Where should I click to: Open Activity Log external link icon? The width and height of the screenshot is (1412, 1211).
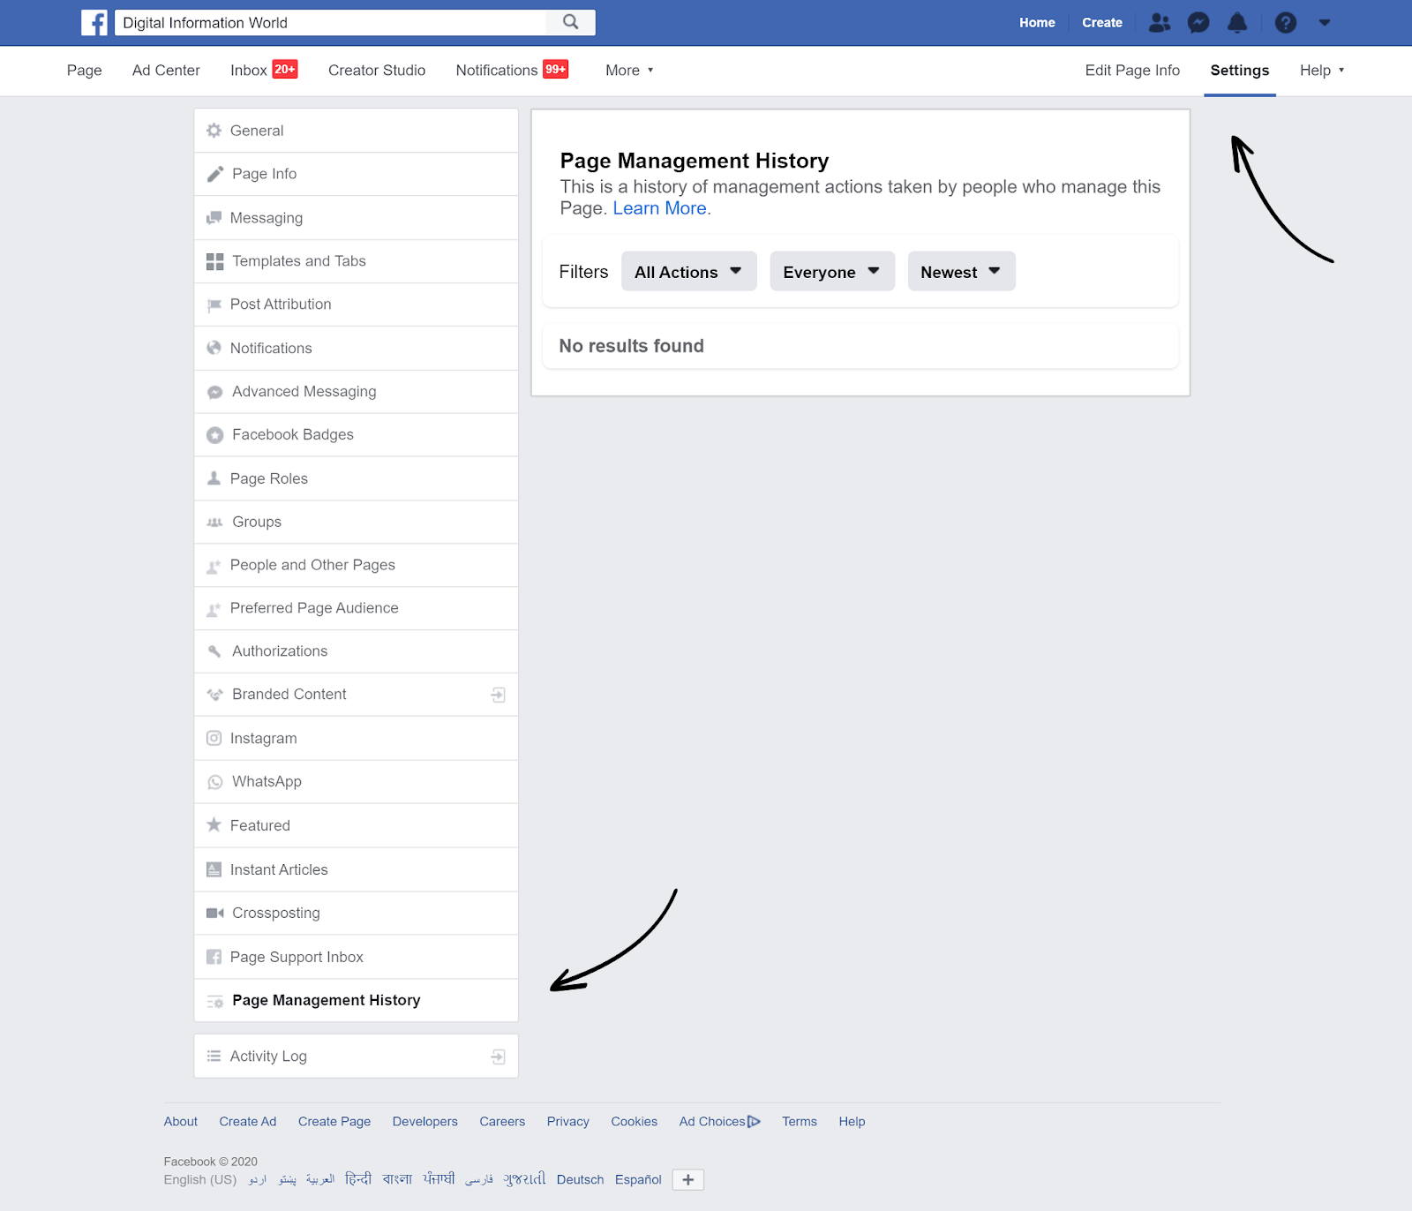pos(498,1056)
